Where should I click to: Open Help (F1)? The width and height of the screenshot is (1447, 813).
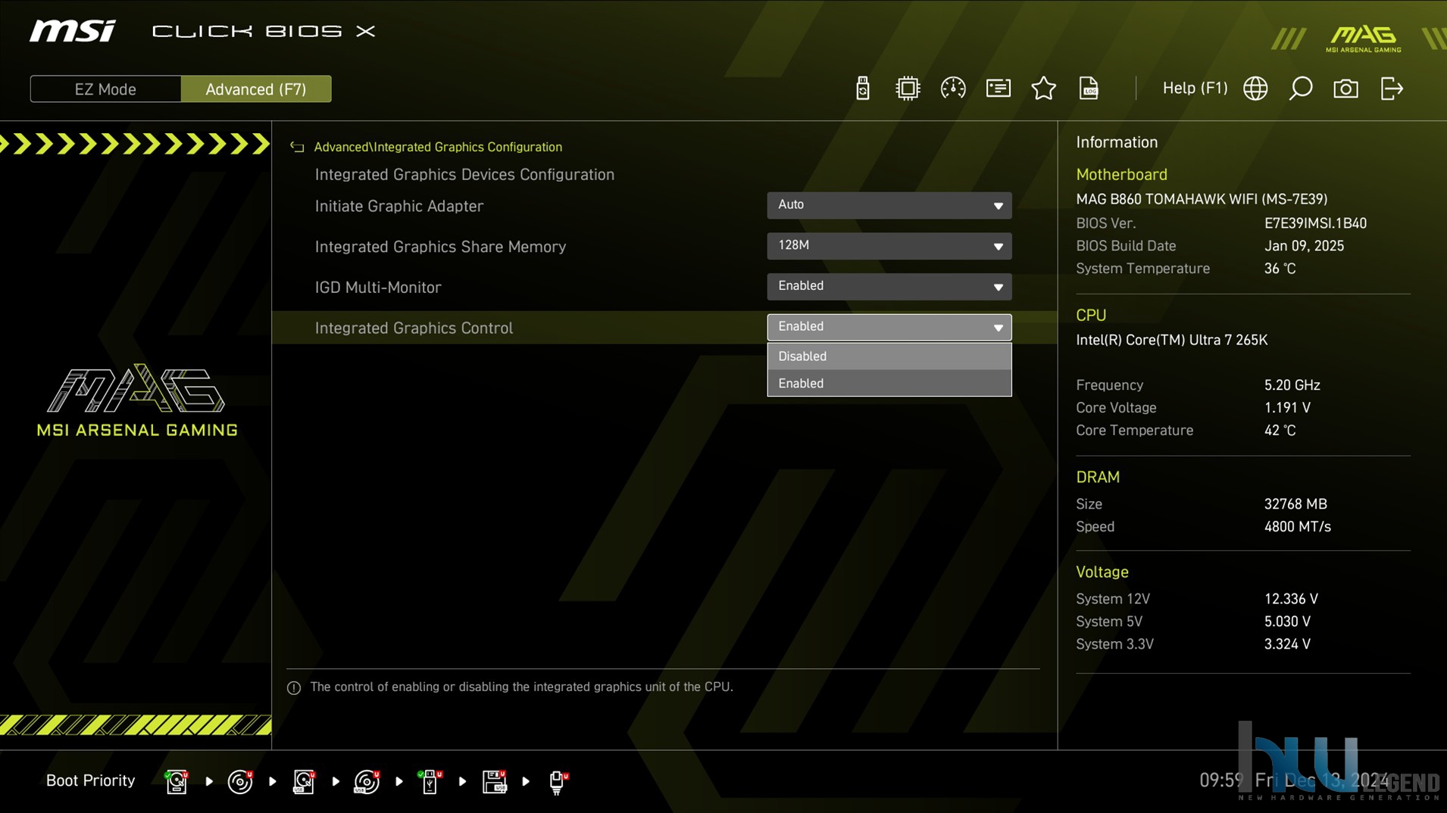(x=1195, y=88)
